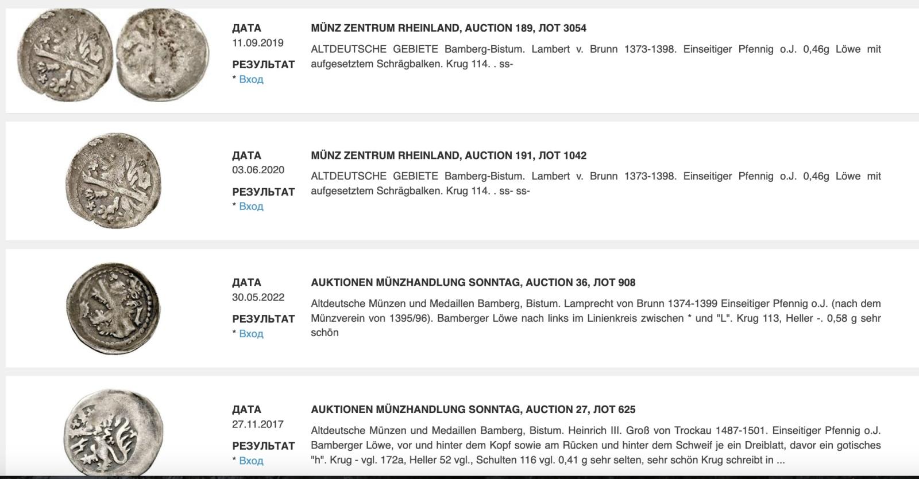The height and width of the screenshot is (479, 919).
Task: Click the date 11.09.2019
Action: pos(258,43)
